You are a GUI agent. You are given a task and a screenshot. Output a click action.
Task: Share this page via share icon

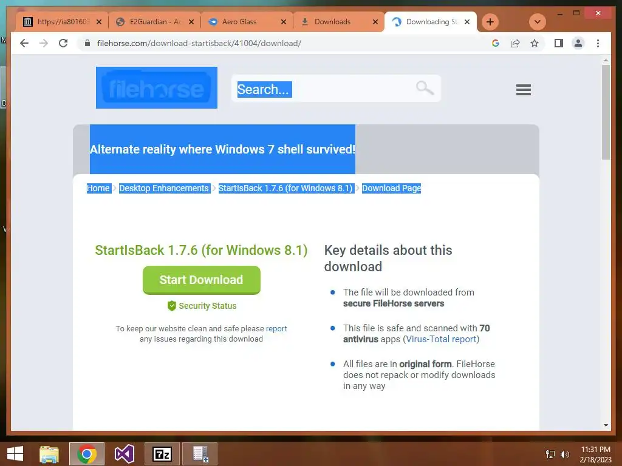tap(515, 43)
